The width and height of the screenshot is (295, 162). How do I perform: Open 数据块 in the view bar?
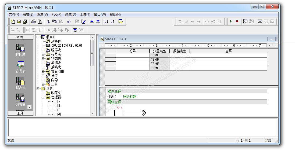coord(20,100)
